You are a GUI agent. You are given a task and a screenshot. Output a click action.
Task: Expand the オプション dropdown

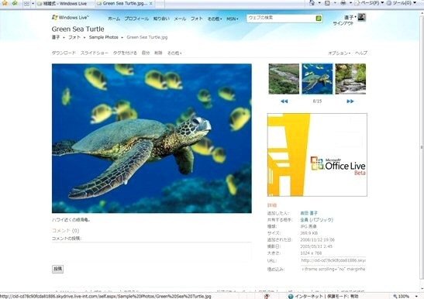340,53
